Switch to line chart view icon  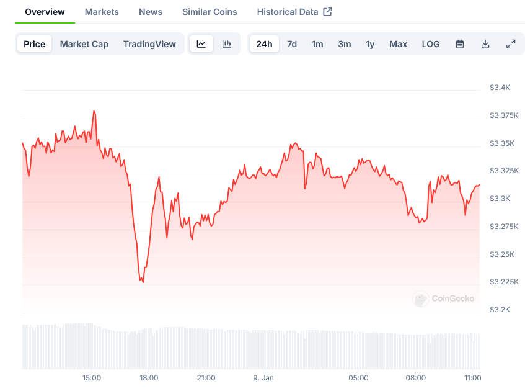(201, 44)
